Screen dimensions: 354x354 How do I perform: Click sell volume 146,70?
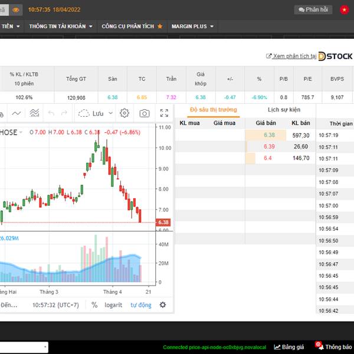[x=301, y=158]
